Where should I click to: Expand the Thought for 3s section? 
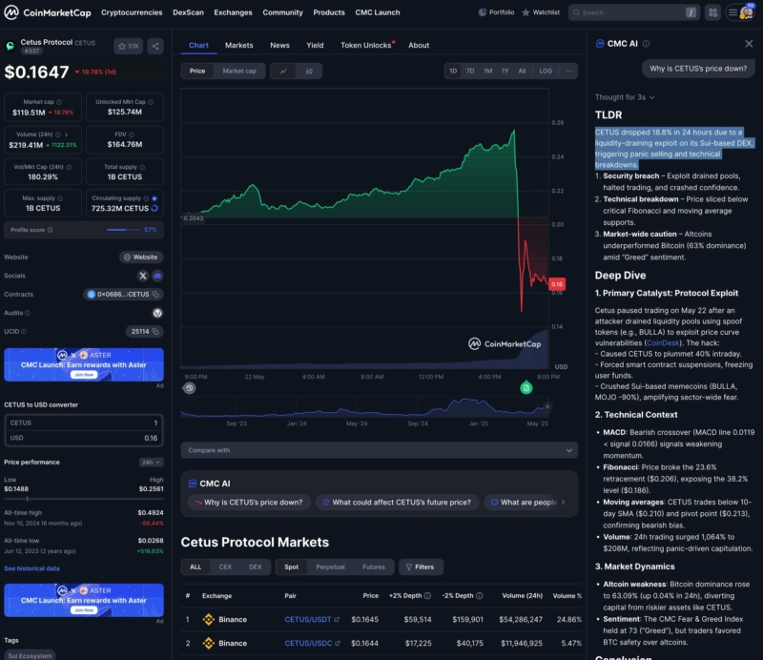pos(625,97)
